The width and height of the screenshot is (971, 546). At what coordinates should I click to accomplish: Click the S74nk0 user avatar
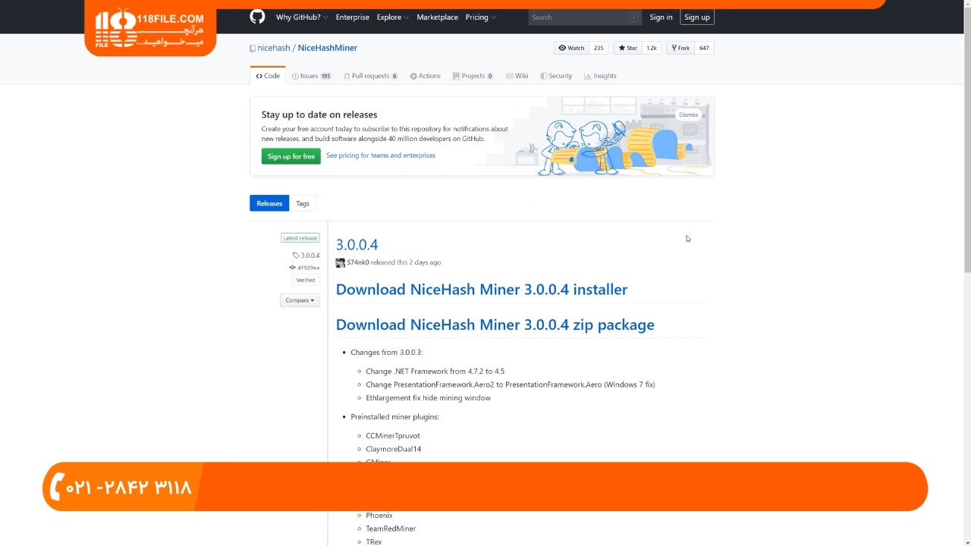pyautogui.click(x=340, y=262)
